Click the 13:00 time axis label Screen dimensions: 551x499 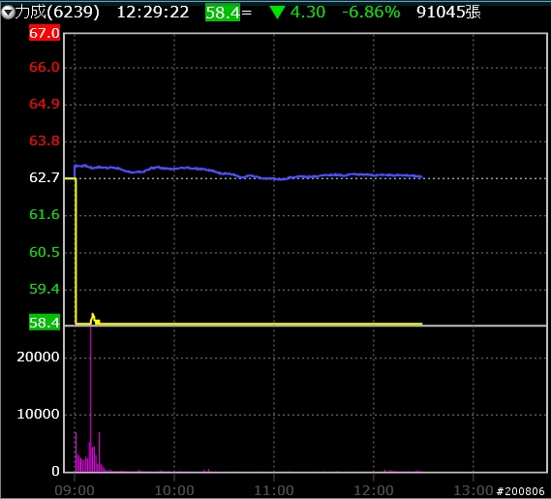tap(474, 490)
